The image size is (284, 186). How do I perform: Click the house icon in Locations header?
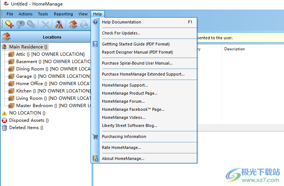[6, 37]
